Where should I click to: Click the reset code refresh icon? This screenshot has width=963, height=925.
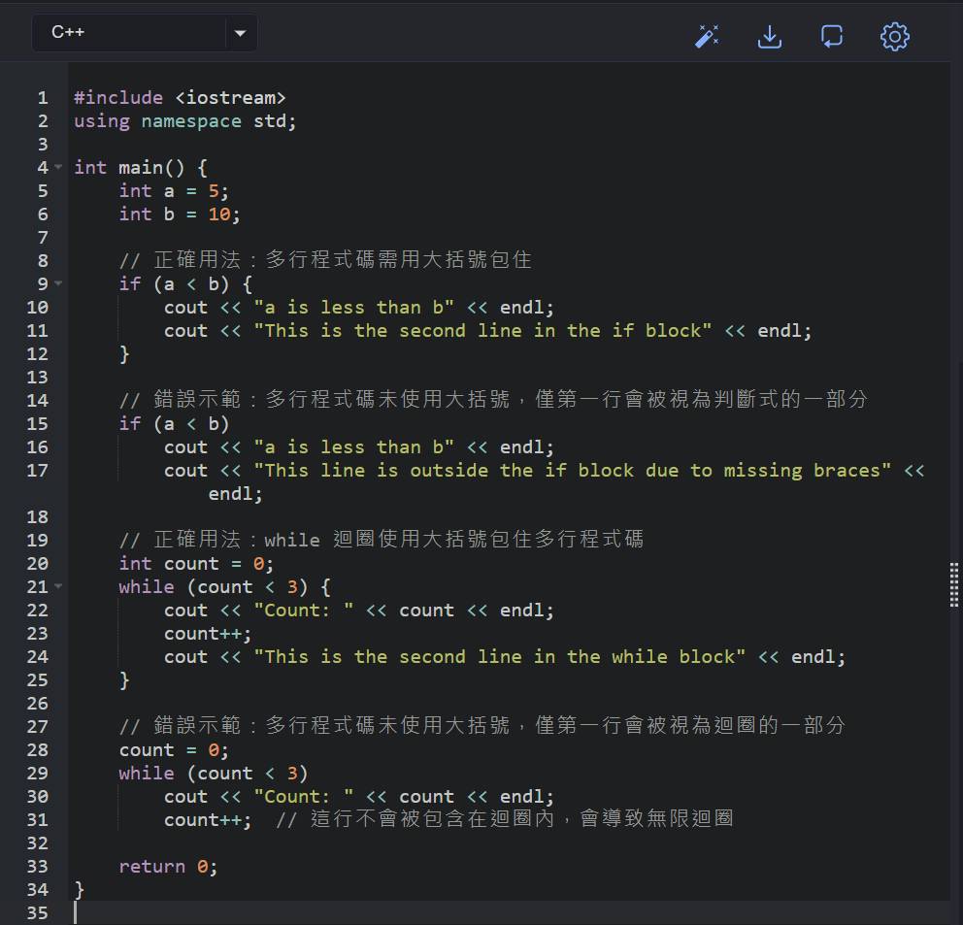tap(832, 36)
